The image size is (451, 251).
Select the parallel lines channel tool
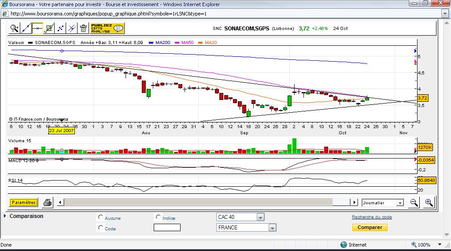(x=72, y=28)
